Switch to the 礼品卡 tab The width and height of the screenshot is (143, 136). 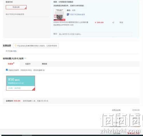(x=28, y=64)
